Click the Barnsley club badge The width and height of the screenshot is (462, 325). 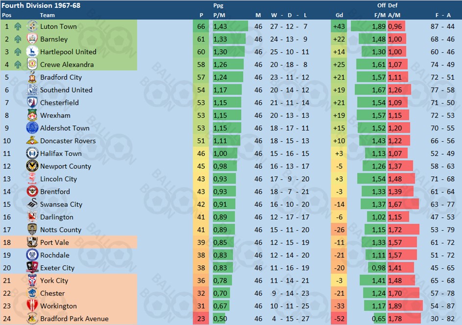(32, 39)
